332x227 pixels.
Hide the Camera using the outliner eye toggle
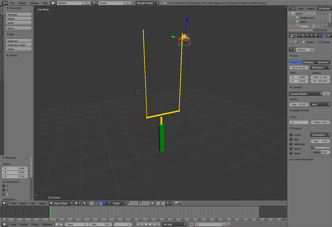tap(318, 26)
